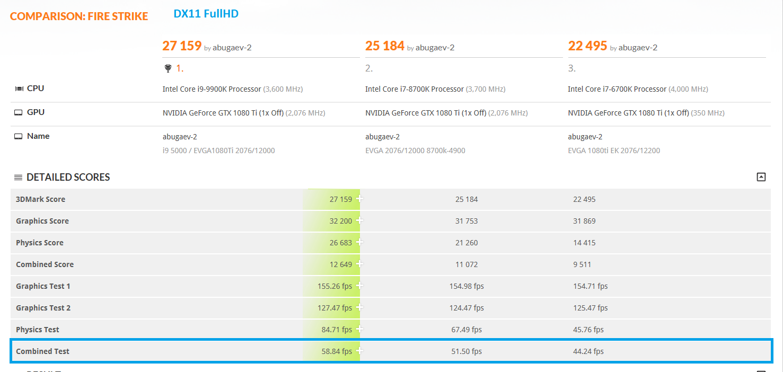Click GTX 1080 Ti entry showing 350 MHz
This screenshot has height=372, width=783.
pos(646,113)
